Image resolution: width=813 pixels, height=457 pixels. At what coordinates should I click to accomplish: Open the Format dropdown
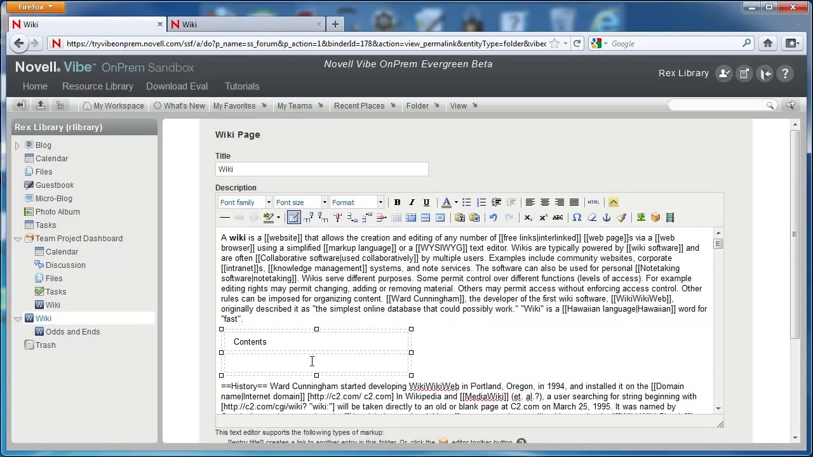pos(357,202)
